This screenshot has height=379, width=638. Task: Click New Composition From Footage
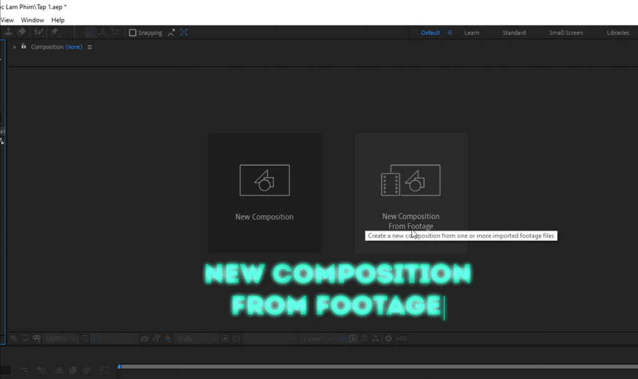[411, 187]
